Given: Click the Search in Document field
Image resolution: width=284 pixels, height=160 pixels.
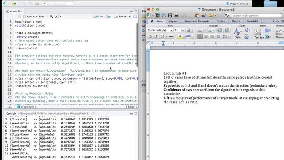Looking at the screenshot, I should [256, 16].
